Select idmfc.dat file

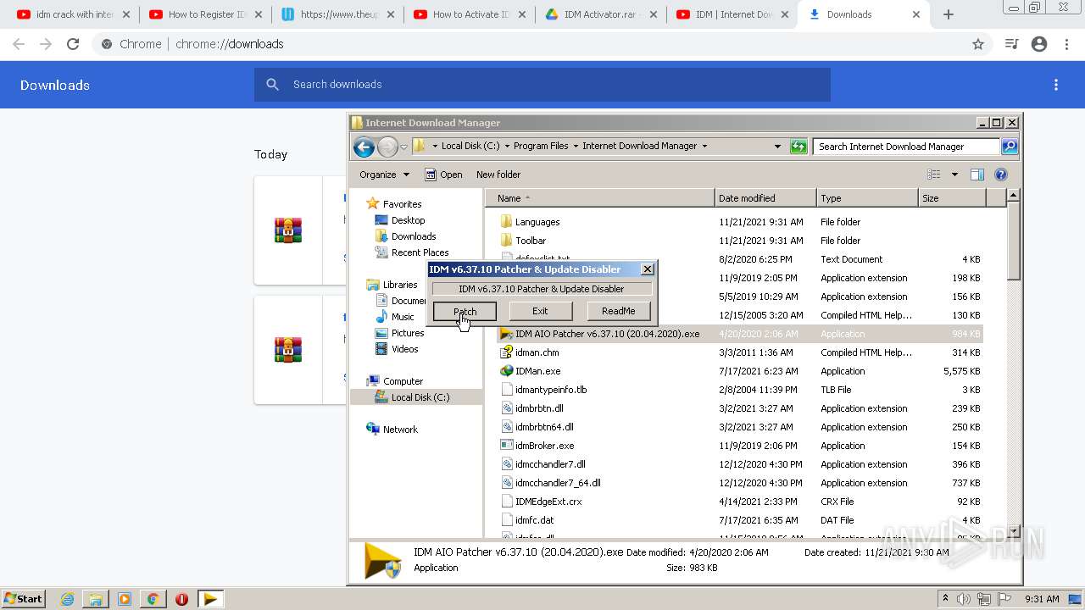[534, 520]
